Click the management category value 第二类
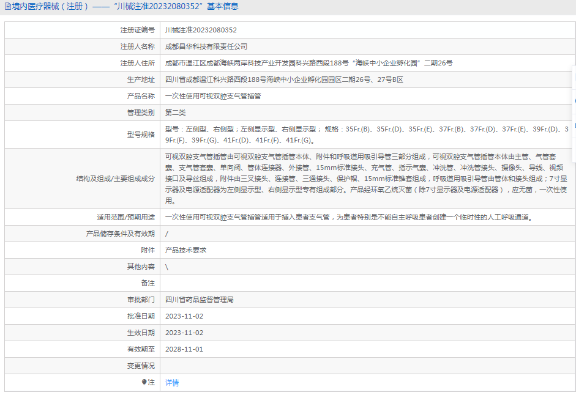Image resolution: width=576 pixels, height=395 pixels. coord(176,113)
